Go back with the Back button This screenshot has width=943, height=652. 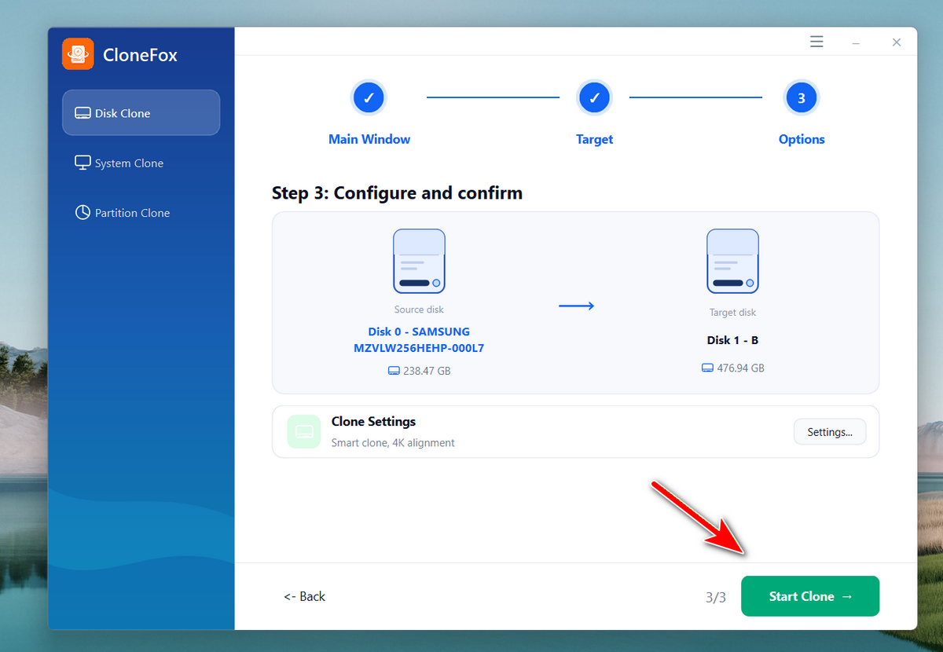[305, 596]
